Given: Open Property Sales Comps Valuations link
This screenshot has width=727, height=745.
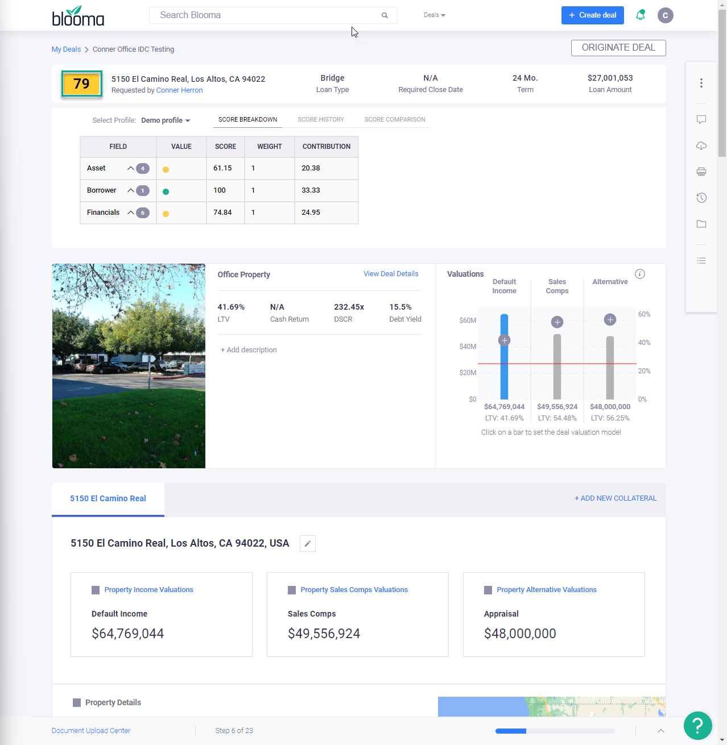Looking at the screenshot, I should coord(354,590).
